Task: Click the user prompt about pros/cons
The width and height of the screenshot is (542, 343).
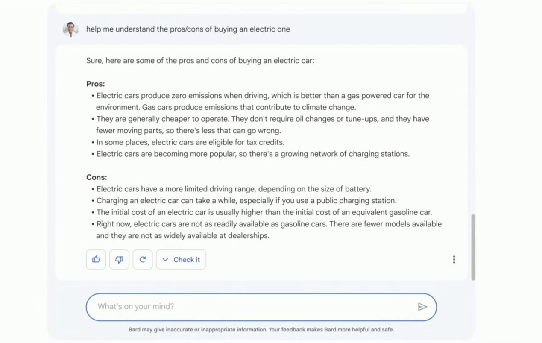Action: [x=188, y=29]
